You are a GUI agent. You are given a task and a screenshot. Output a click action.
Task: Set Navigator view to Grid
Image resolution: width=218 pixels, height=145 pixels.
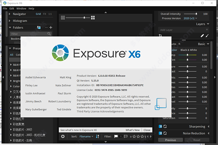point(38,14)
